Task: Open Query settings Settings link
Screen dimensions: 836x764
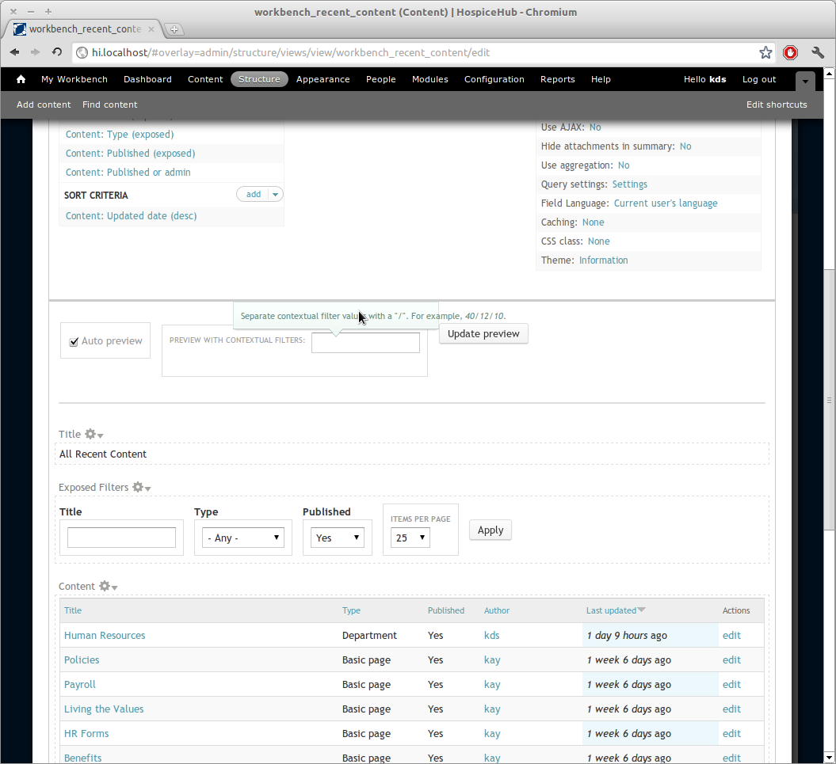Action: [x=630, y=184]
